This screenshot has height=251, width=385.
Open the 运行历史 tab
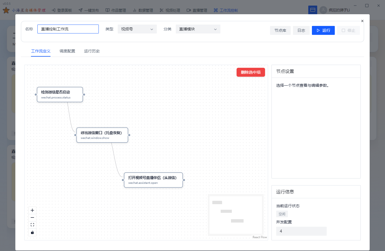click(92, 51)
